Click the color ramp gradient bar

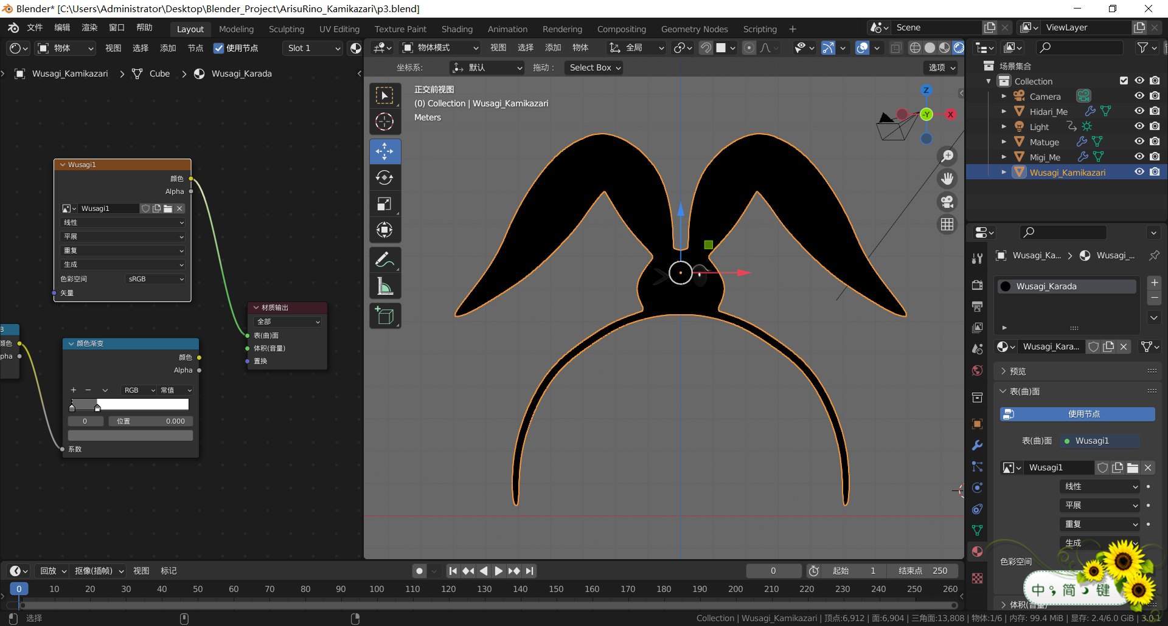[130, 405]
